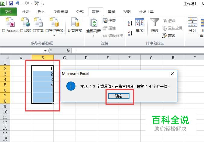Viewport: 204px width, 142px height.
Task: Click the 分列 text to columns icon
Action: point(193,25)
